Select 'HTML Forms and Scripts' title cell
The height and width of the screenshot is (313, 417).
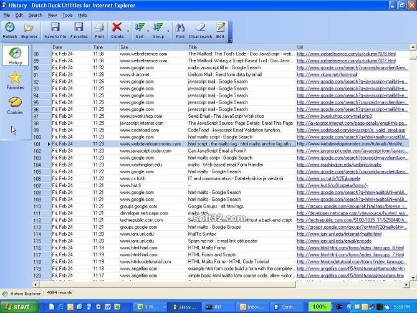[x=241, y=255]
